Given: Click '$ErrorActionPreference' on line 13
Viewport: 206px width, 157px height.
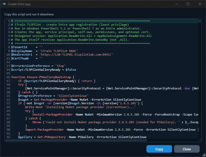Looking at the screenshot, I should coord(30,66).
